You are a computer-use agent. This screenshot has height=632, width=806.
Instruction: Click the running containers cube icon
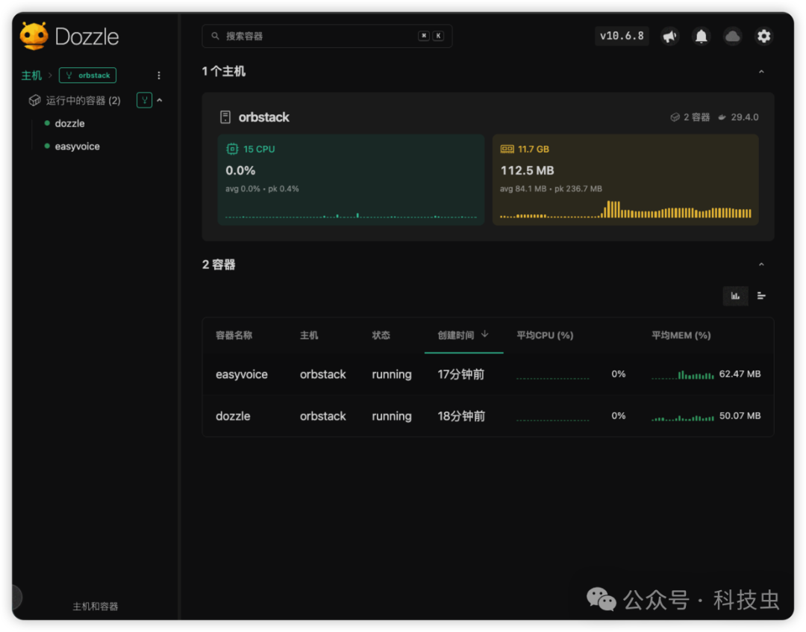coord(34,100)
